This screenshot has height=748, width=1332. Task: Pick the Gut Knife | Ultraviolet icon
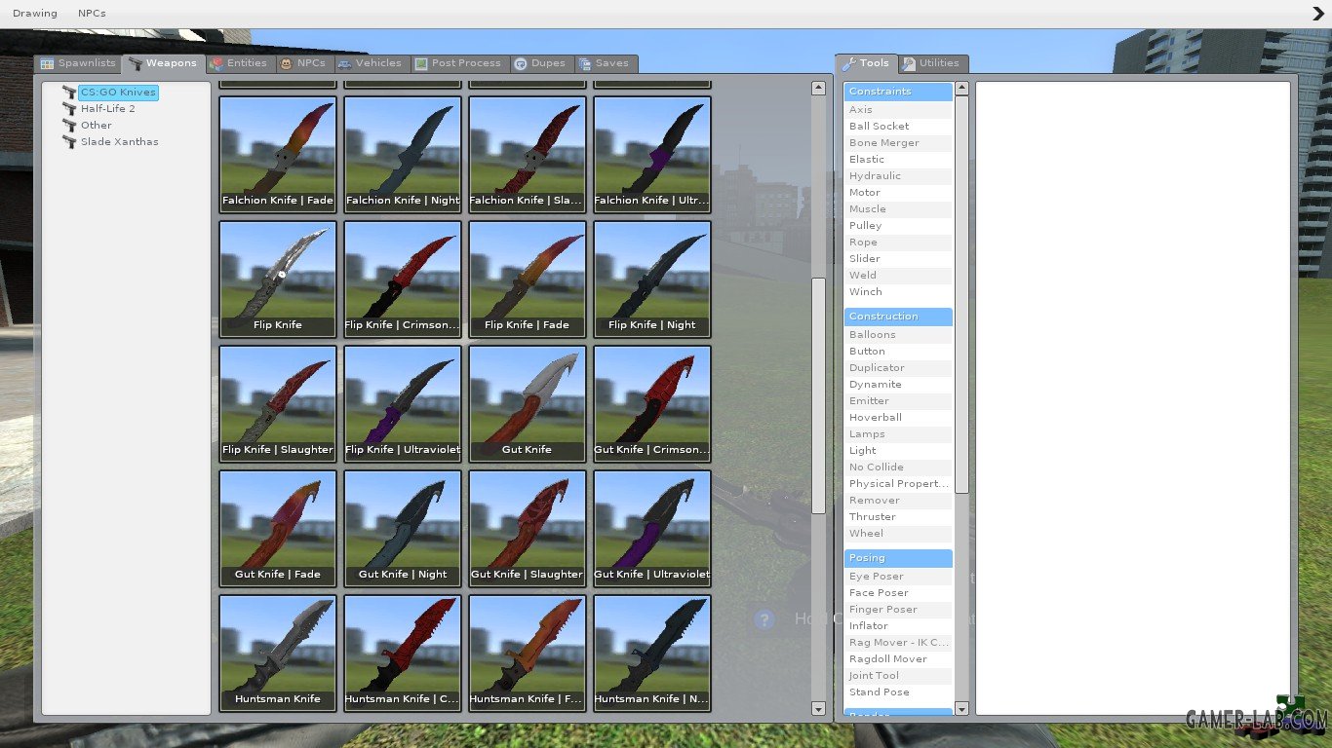[x=652, y=529]
